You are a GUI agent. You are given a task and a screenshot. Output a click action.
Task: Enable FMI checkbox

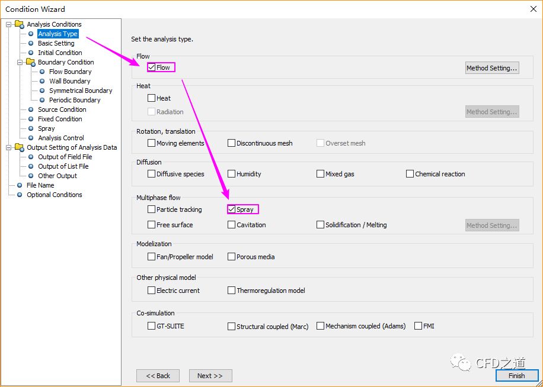click(419, 326)
